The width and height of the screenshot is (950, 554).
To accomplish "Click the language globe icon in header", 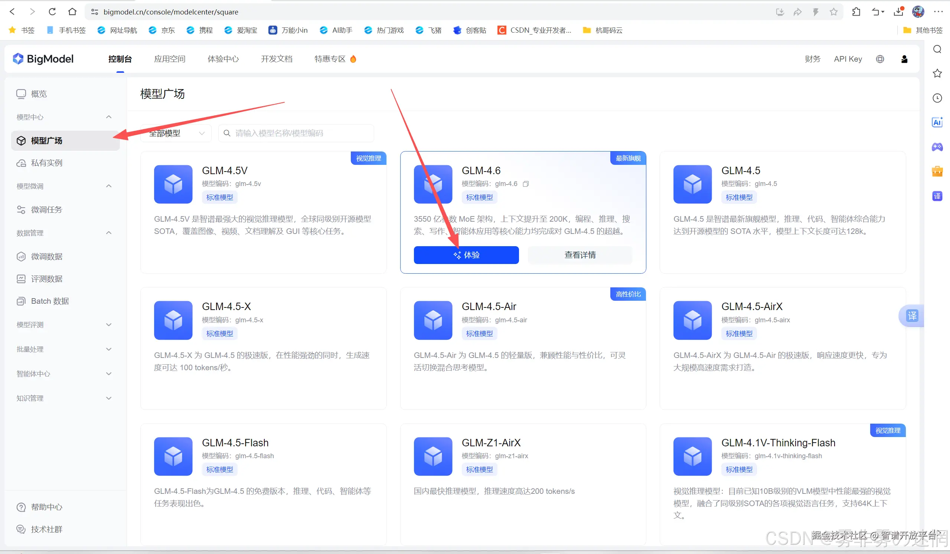I will coord(880,59).
